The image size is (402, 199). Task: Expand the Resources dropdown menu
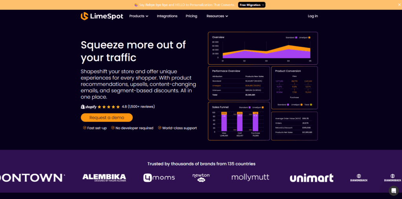click(217, 16)
